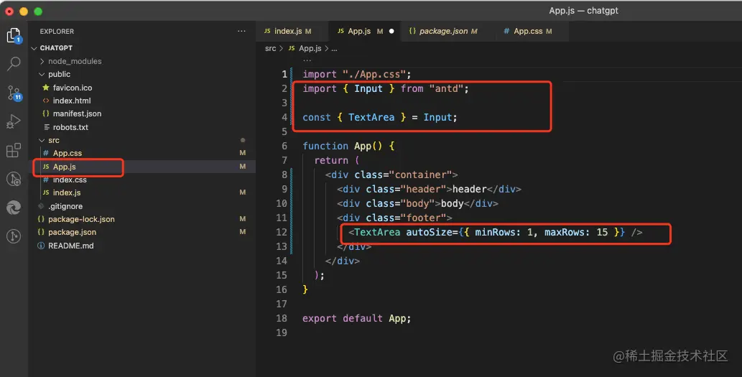Open the activity bar icon above Edge icon
This screenshot has width=742, height=377.
(x=13, y=180)
